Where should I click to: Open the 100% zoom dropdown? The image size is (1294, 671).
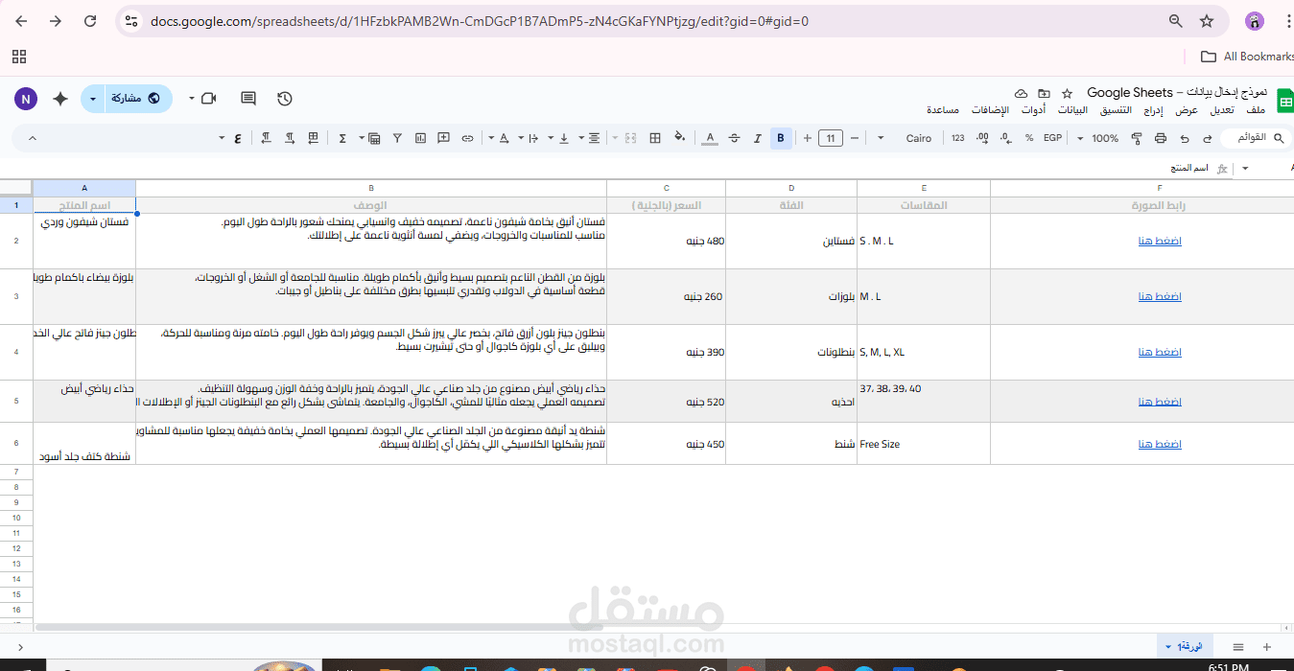click(1099, 139)
